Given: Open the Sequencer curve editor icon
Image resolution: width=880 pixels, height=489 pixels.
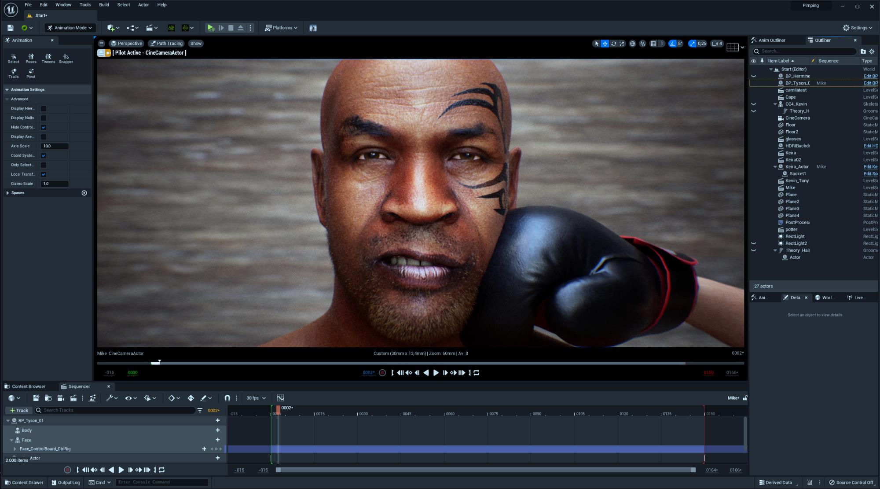Looking at the screenshot, I should (280, 398).
